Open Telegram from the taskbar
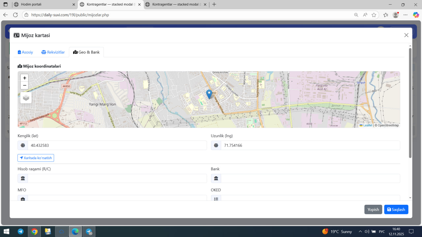The image size is (422, 237). click(20, 231)
